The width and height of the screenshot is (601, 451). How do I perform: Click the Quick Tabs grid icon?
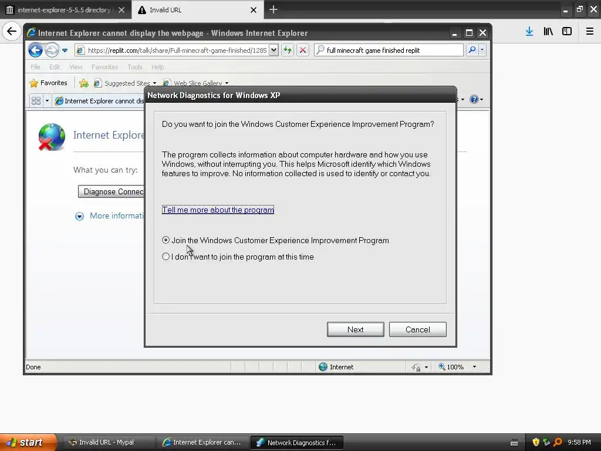pyautogui.click(x=36, y=100)
